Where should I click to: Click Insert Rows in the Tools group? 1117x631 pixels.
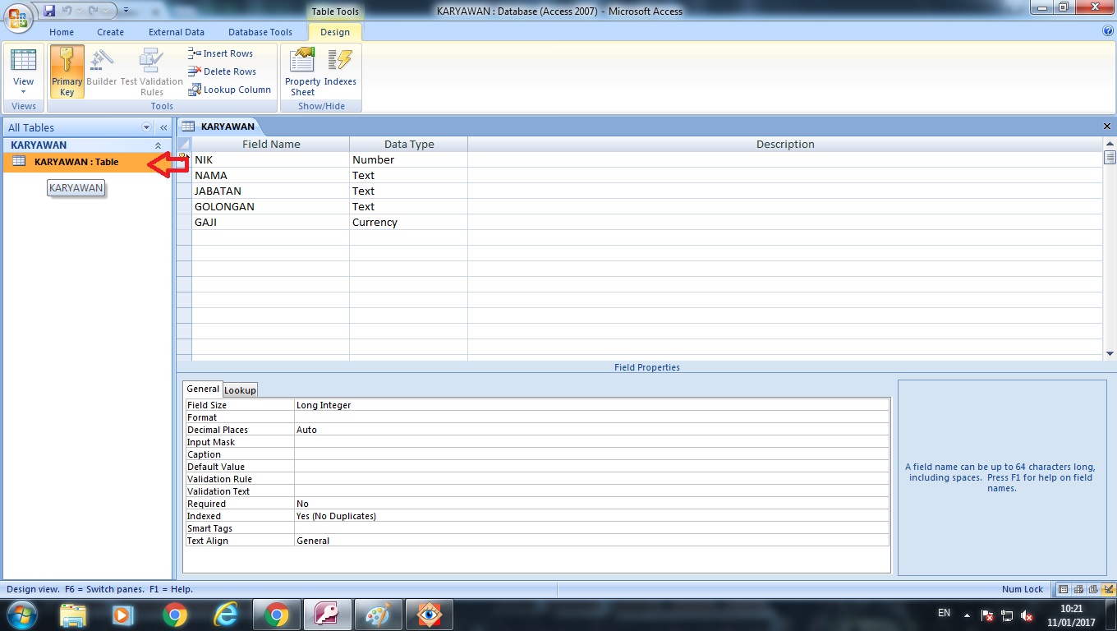pos(221,53)
